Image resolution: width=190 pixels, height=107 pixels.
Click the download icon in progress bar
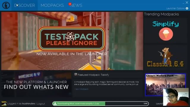[55, 104]
